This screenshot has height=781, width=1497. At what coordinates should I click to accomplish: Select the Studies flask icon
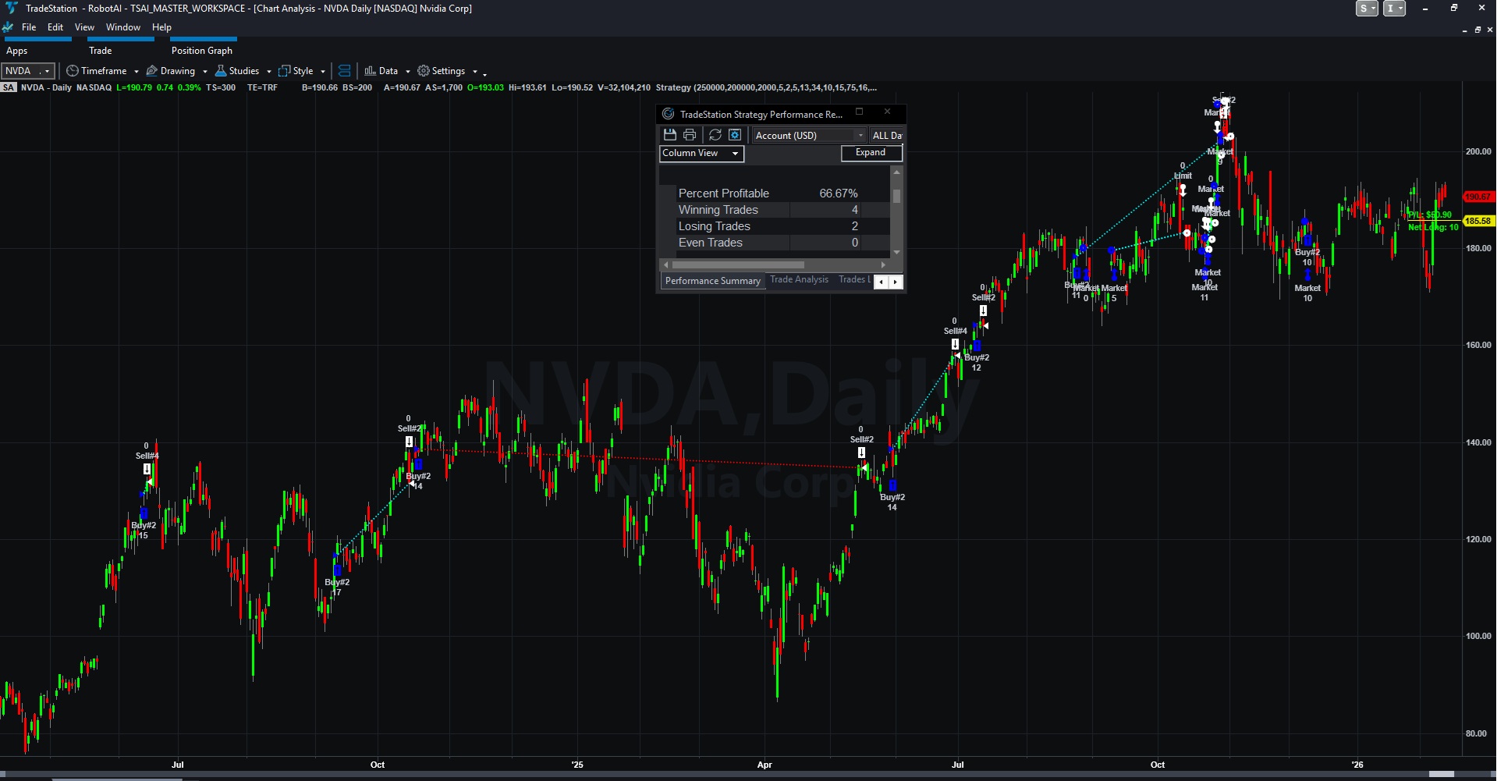pos(220,70)
